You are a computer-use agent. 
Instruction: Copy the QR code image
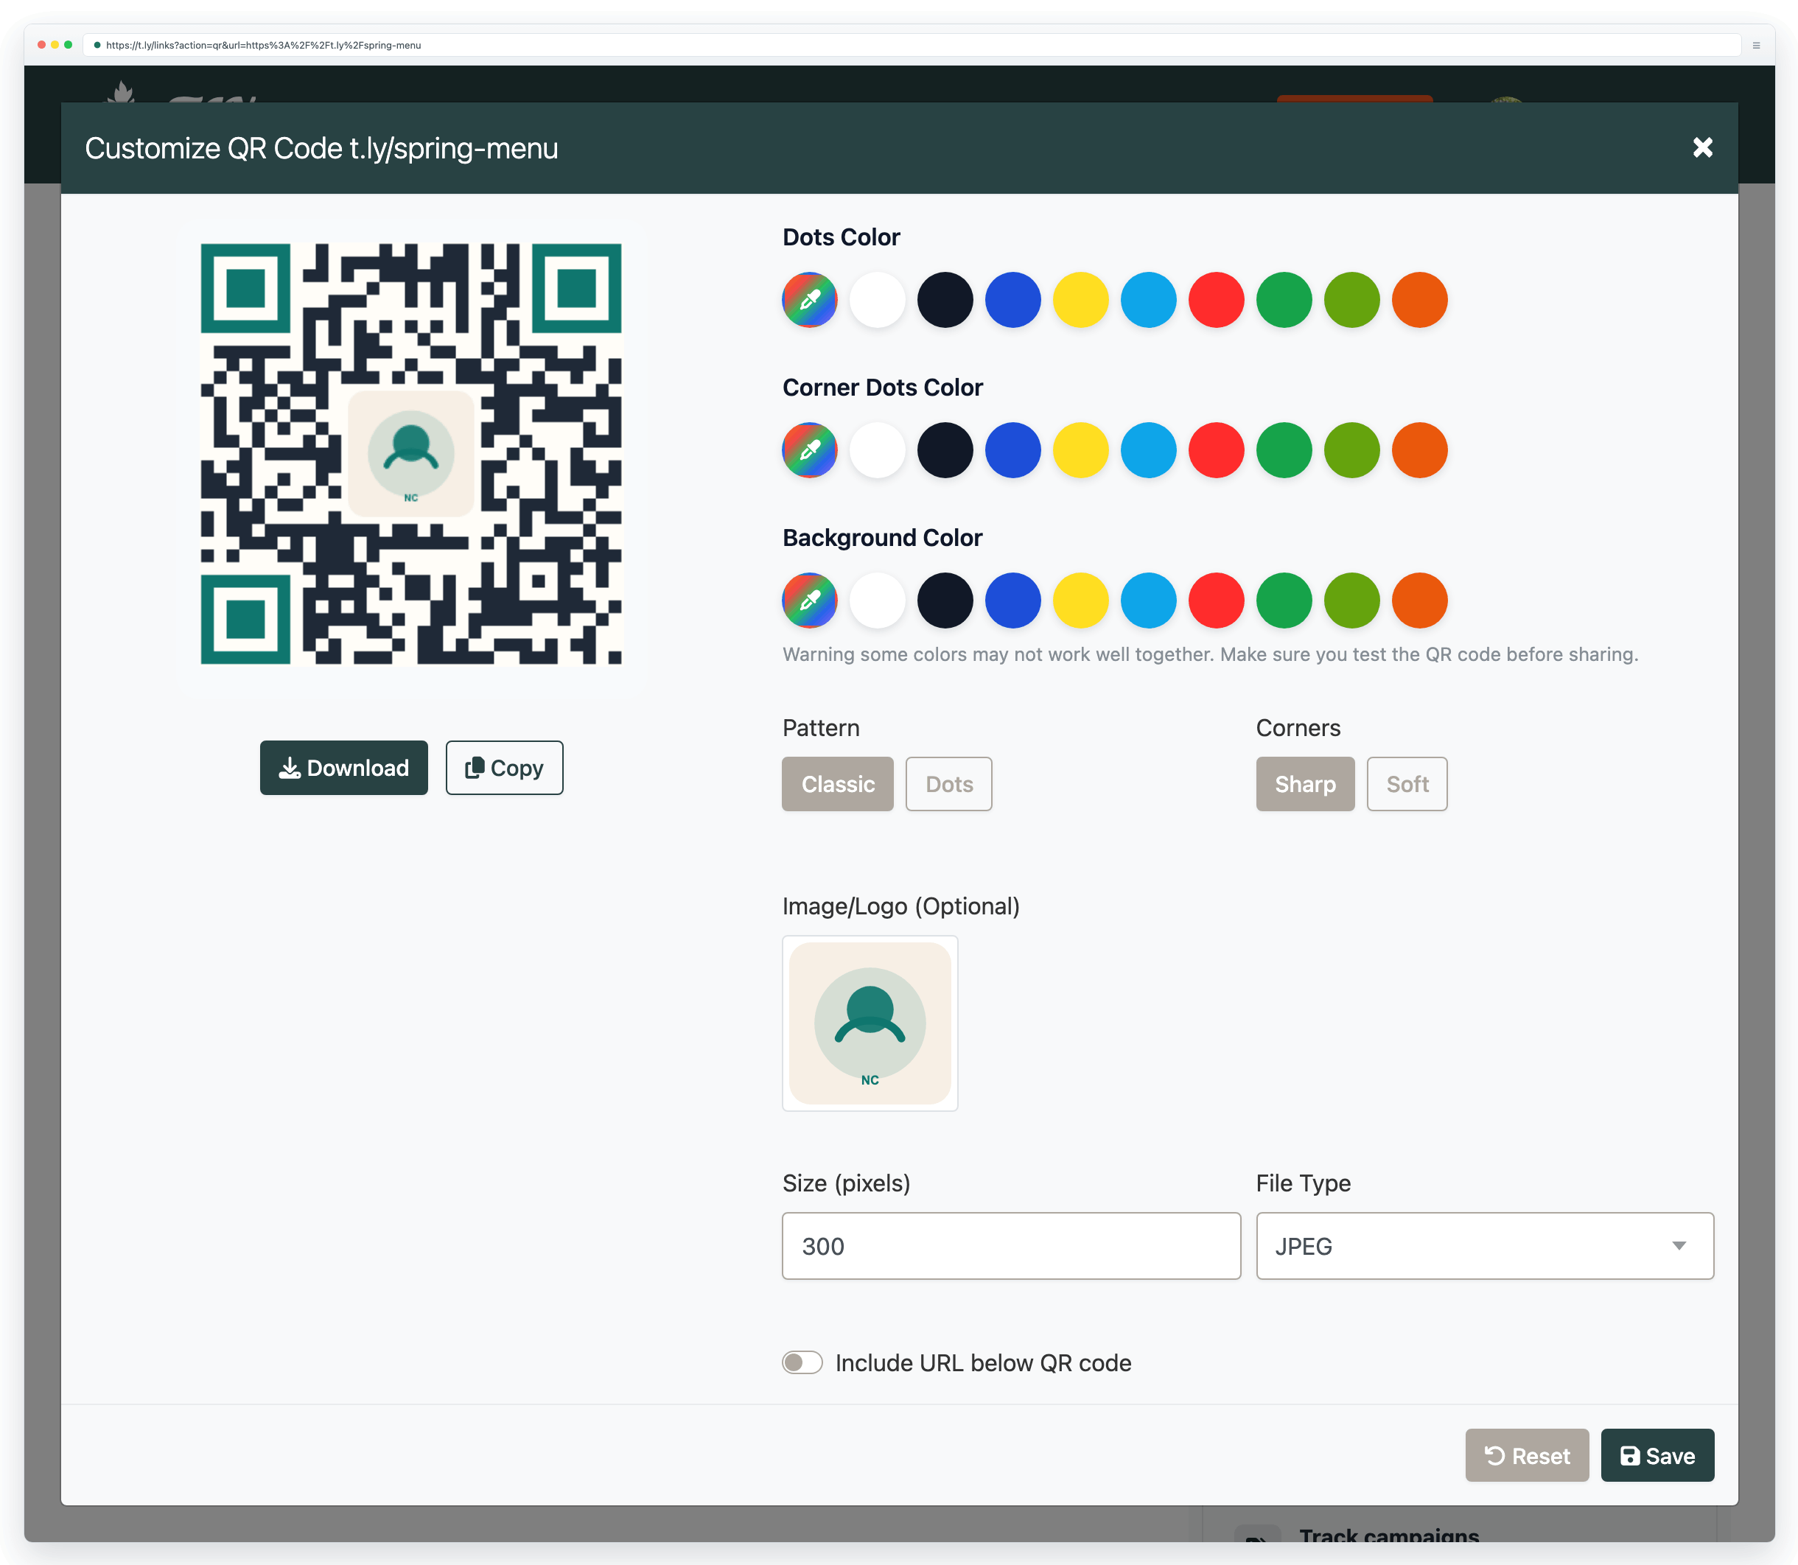click(x=505, y=768)
